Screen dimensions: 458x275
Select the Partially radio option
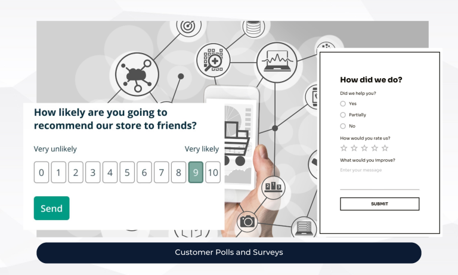pyautogui.click(x=343, y=115)
